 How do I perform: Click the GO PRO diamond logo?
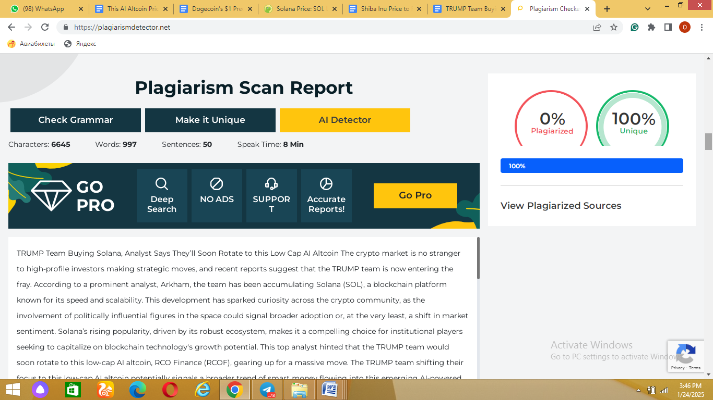[73, 196]
